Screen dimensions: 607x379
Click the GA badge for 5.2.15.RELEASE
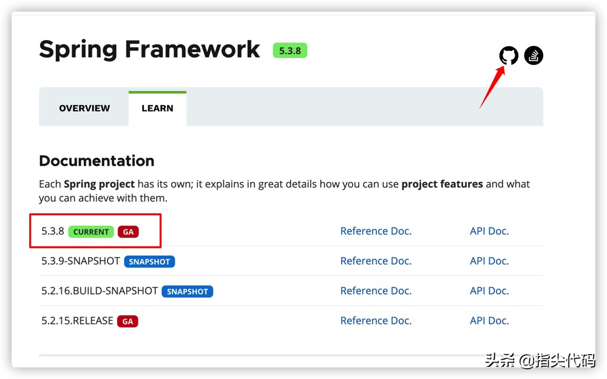click(x=127, y=321)
